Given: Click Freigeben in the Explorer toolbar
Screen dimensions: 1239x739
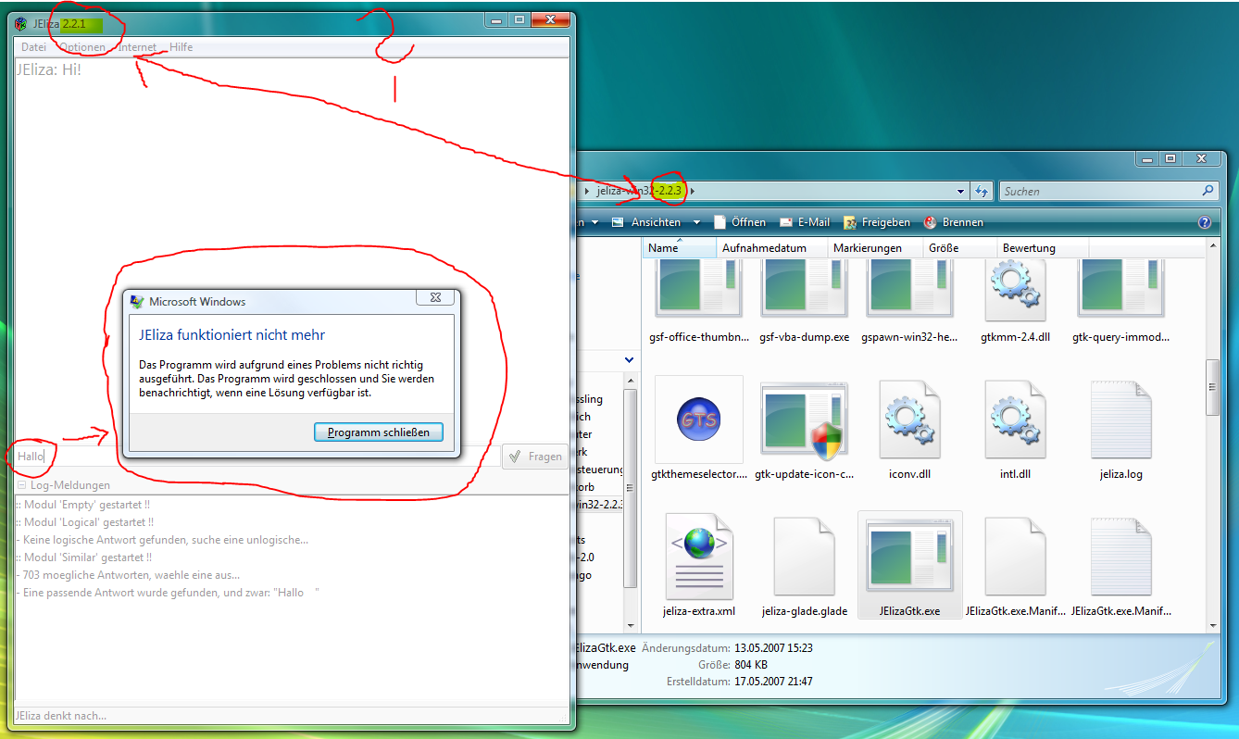Looking at the screenshot, I should (x=876, y=222).
